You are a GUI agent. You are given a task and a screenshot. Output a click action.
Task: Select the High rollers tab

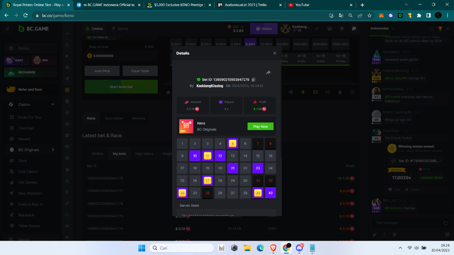144,154
